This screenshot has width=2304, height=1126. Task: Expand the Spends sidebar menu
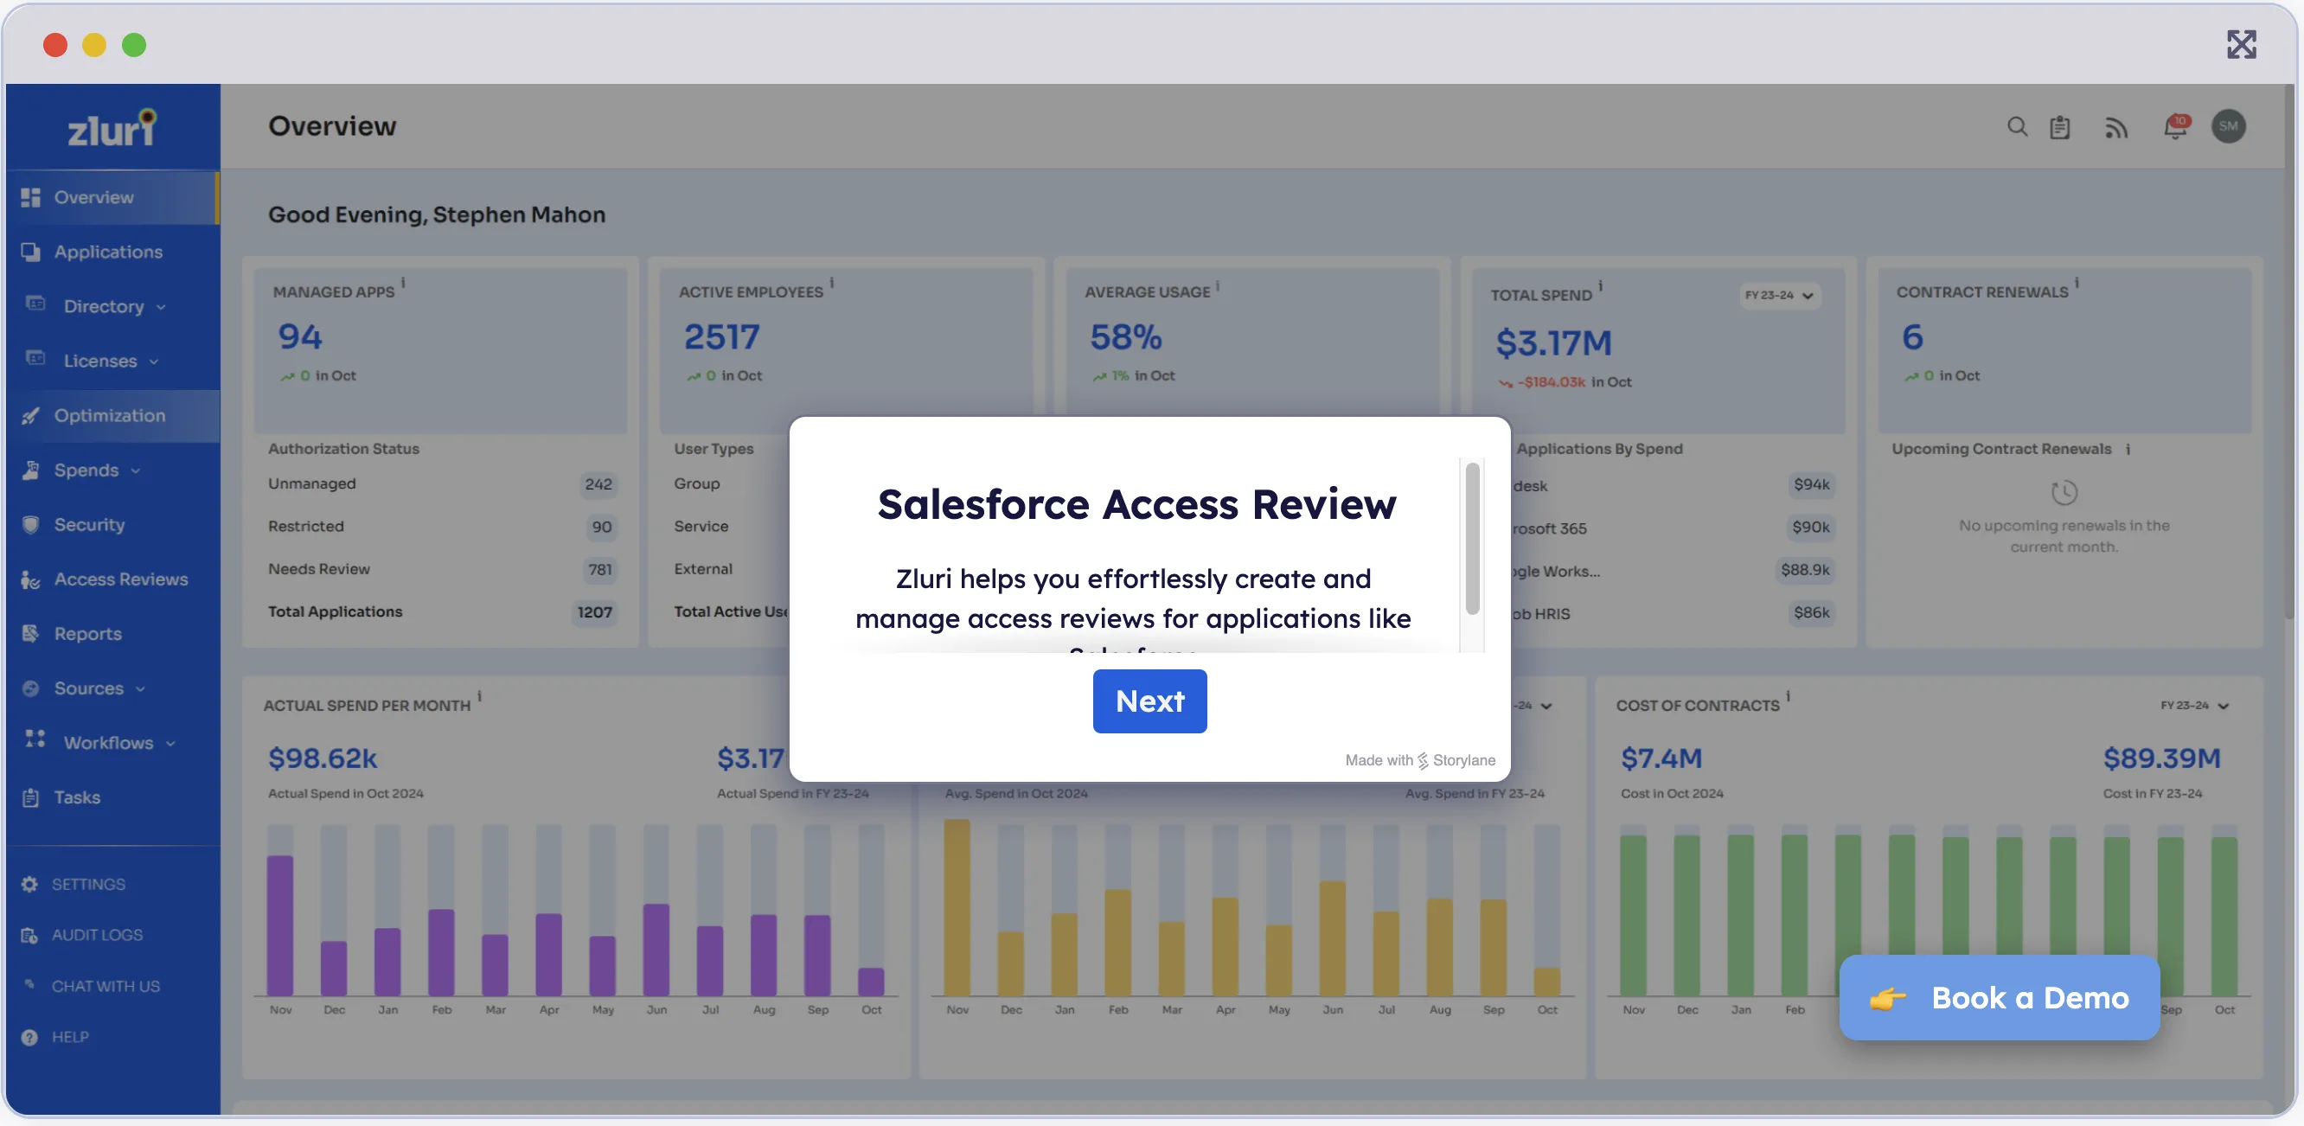point(112,470)
